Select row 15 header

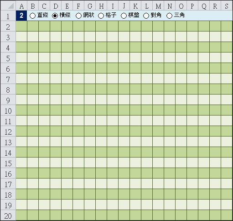[x=8, y=163]
